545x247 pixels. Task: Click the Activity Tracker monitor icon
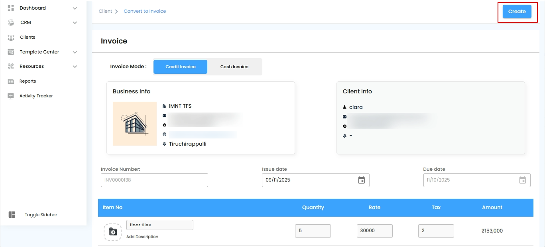coord(11,96)
